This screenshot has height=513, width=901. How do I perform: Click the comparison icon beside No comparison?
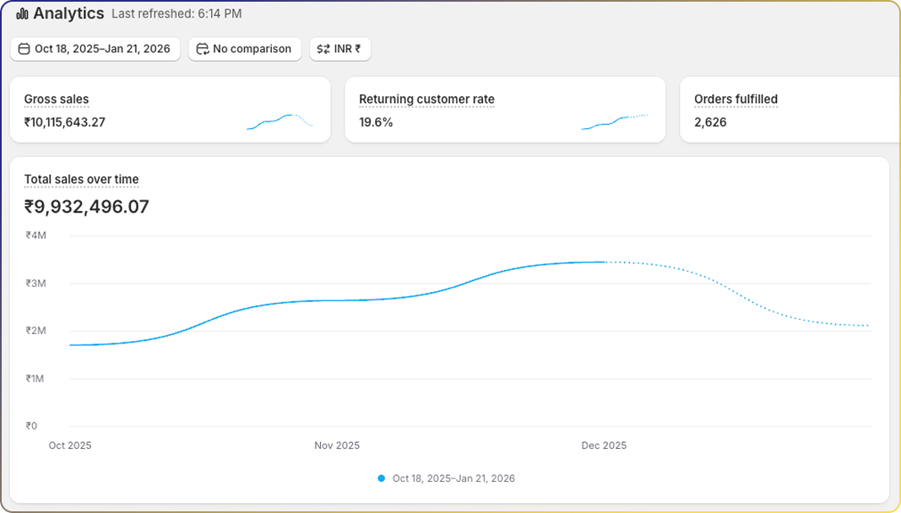pos(202,49)
